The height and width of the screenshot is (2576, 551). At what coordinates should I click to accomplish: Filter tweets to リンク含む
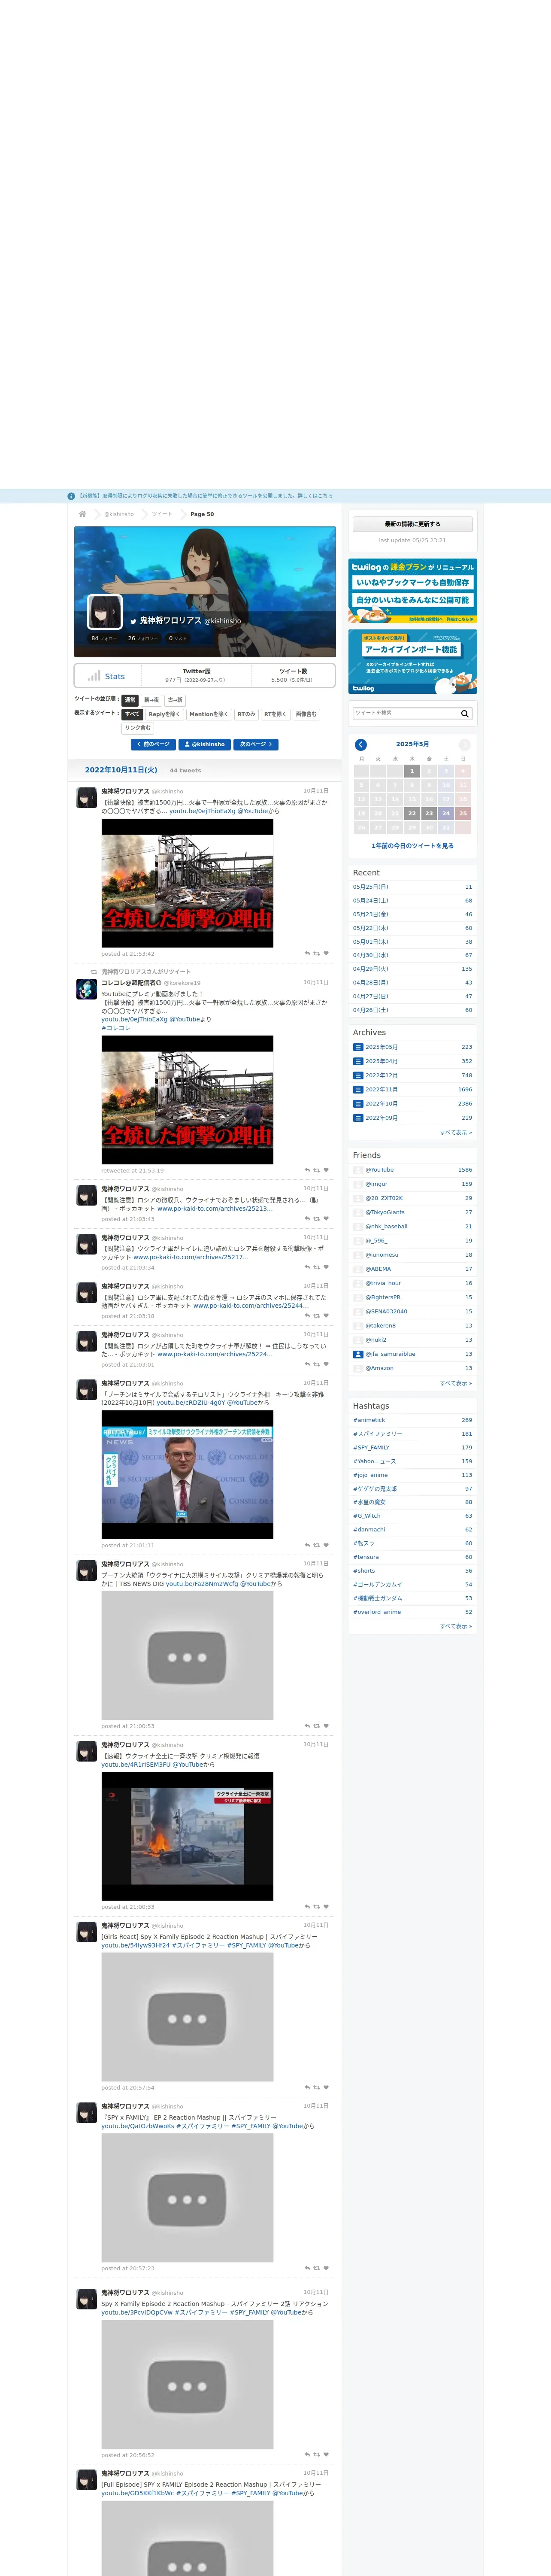[x=138, y=728]
